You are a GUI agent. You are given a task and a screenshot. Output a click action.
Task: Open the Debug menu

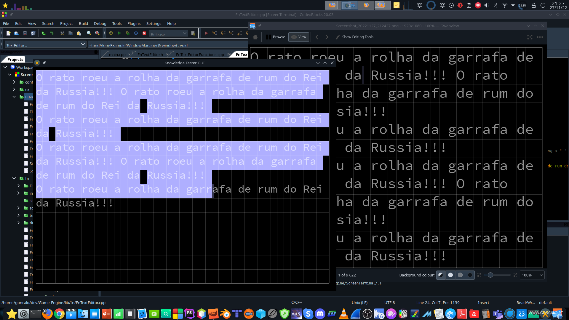(x=100, y=23)
